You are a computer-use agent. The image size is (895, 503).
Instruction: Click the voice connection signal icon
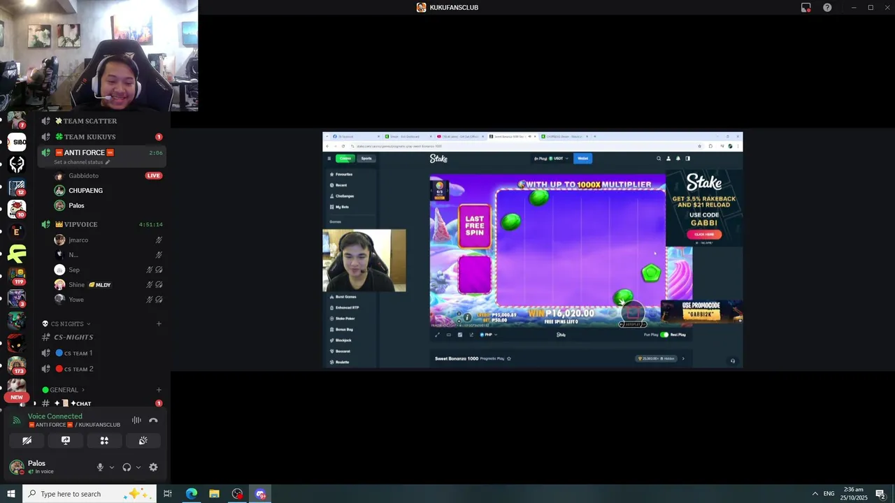pyautogui.click(x=17, y=420)
